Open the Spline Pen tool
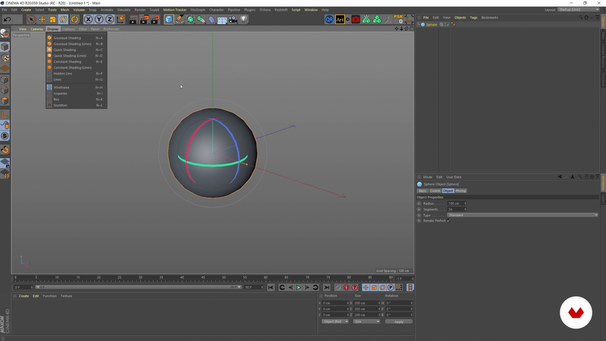This screenshot has height=341, width=606. click(x=180, y=20)
